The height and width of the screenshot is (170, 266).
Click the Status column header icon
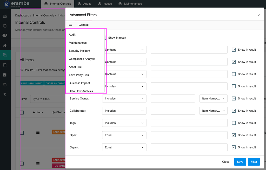54,112
